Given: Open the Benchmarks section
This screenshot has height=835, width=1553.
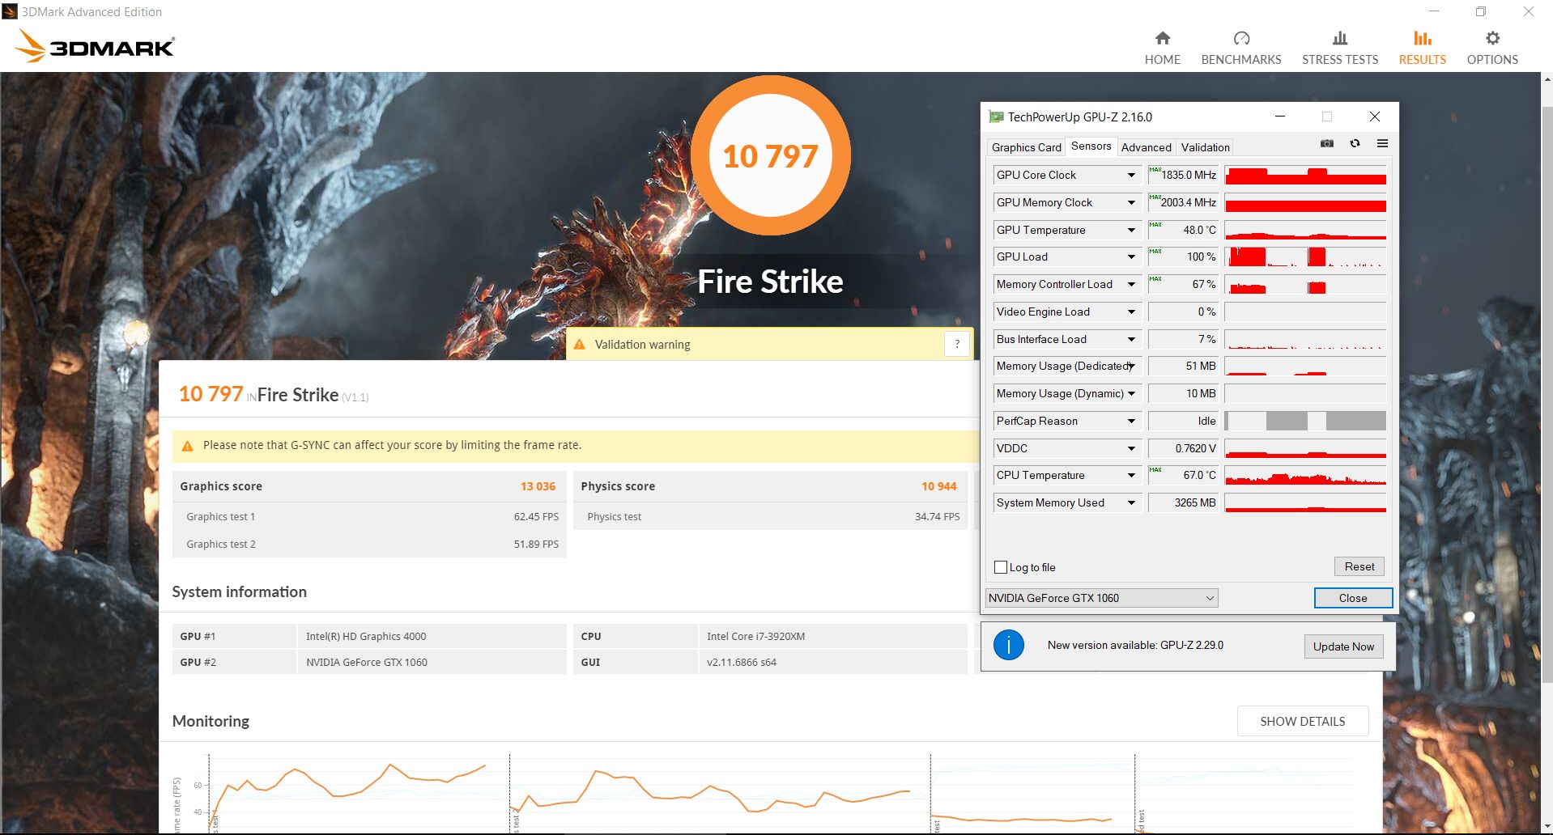Looking at the screenshot, I should tap(1240, 48).
